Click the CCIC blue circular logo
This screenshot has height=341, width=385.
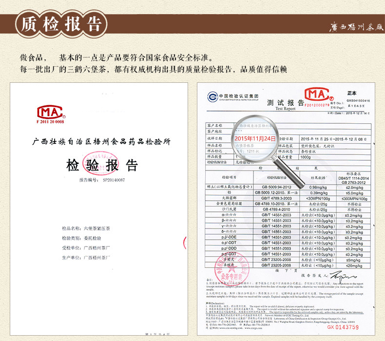click(x=212, y=95)
